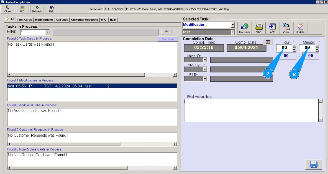Image resolution: width=328 pixels, height=174 pixels.
Task: Click the Update icon in Selected Task
Action: click(300, 28)
